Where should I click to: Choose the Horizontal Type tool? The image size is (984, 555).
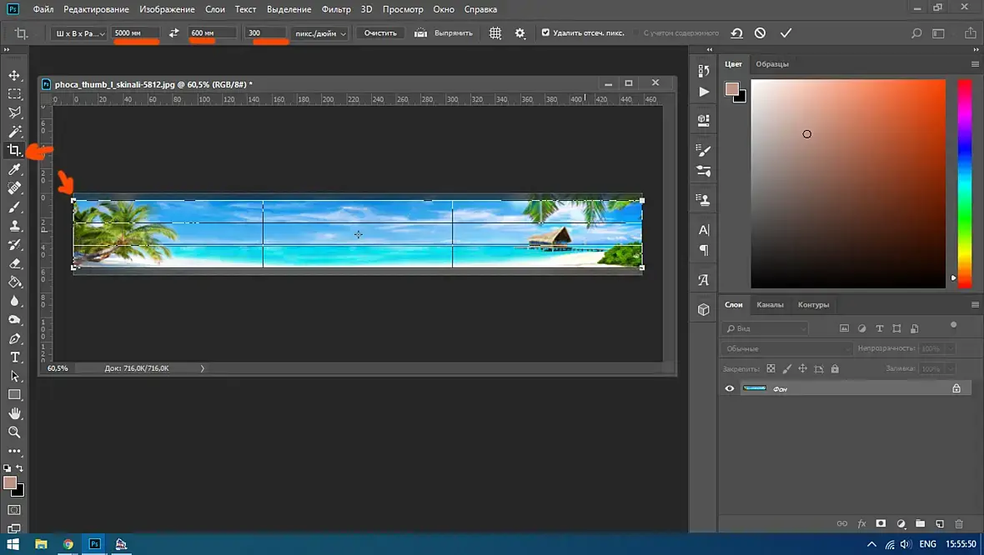tap(14, 357)
